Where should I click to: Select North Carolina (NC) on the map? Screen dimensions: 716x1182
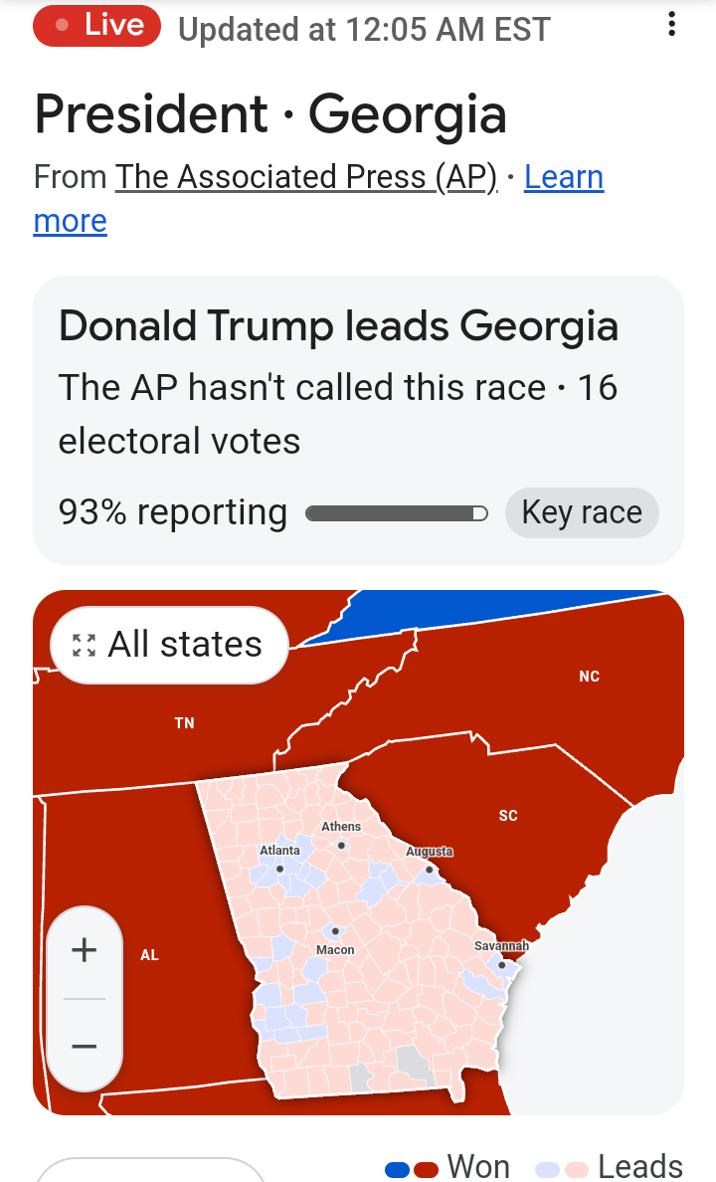(589, 677)
